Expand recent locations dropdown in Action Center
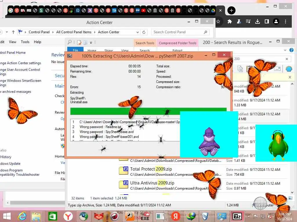Image resolution: width=297 pixels, height=222 pixels. [x=7, y=32]
